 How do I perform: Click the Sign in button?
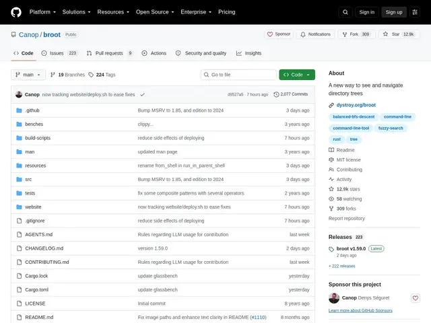coord(366,12)
